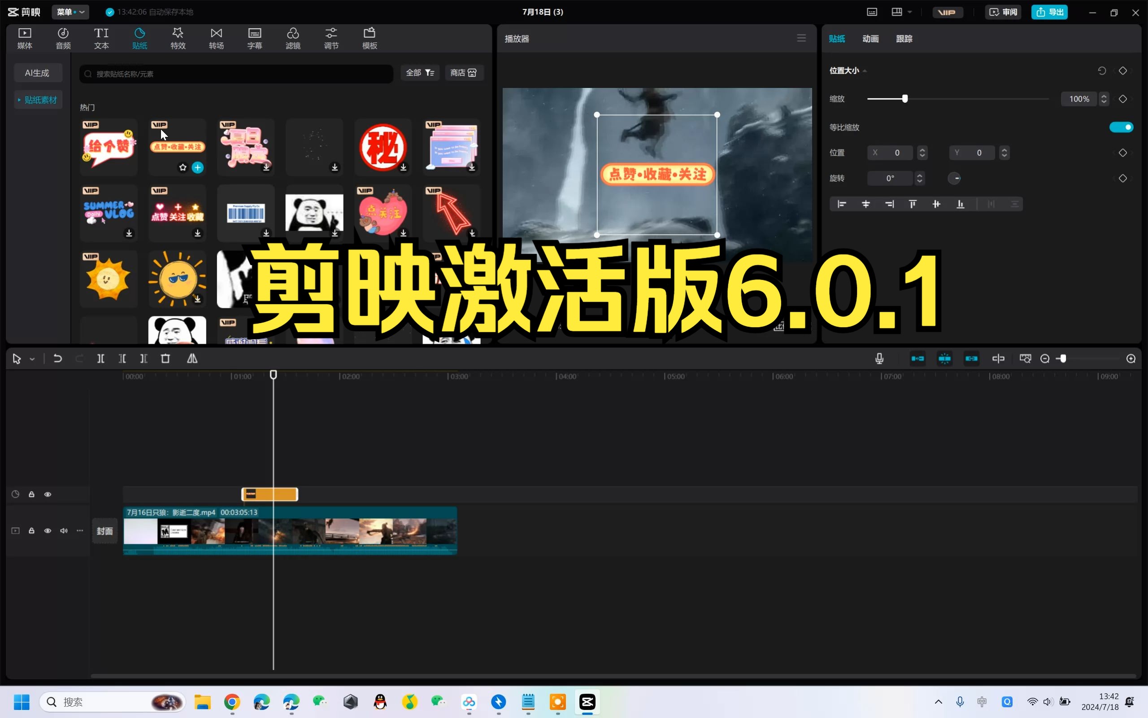This screenshot has width=1148, height=718.
Task: Align sticker to right edge
Action: coord(889,204)
